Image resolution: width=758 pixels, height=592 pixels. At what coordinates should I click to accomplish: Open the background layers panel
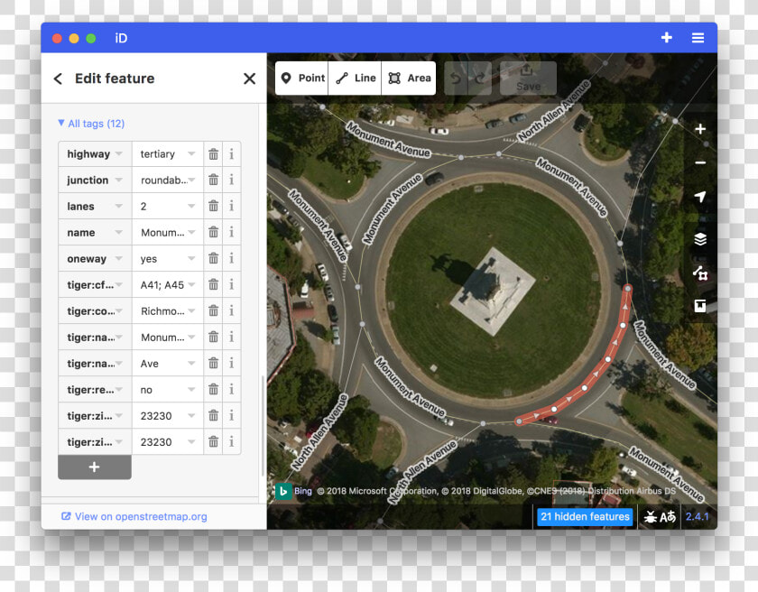pos(700,239)
